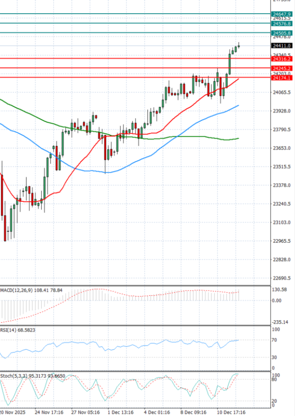Select the 24576.8 resistance level tag
The height and width of the screenshot is (416, 295).
(282, 23)
